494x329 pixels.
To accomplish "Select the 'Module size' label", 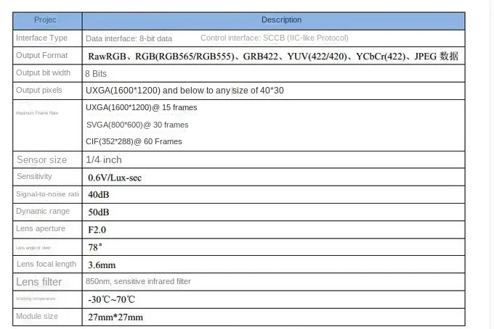I will coord(37,316).
